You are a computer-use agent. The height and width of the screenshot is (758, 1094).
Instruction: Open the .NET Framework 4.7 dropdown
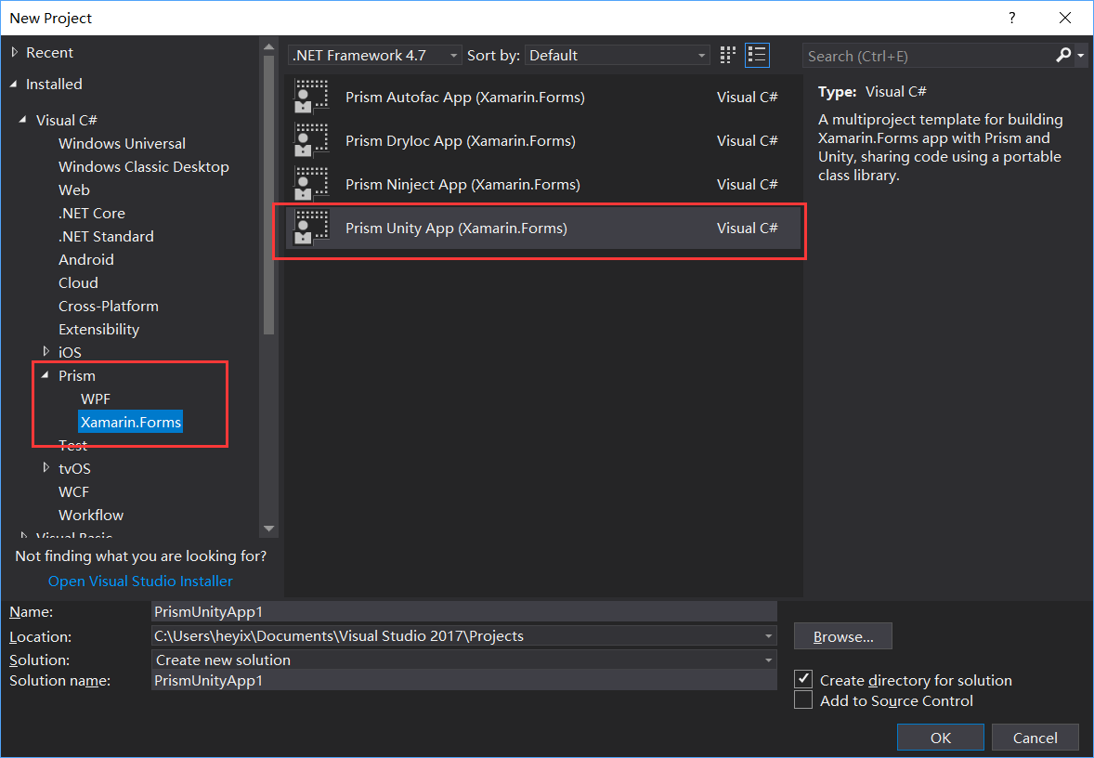pos(374,55)
